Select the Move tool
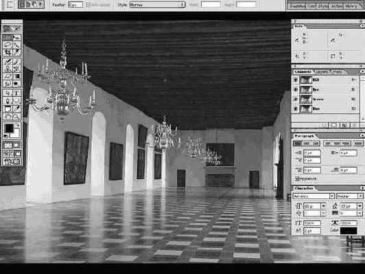 click(x=16, y=37)
